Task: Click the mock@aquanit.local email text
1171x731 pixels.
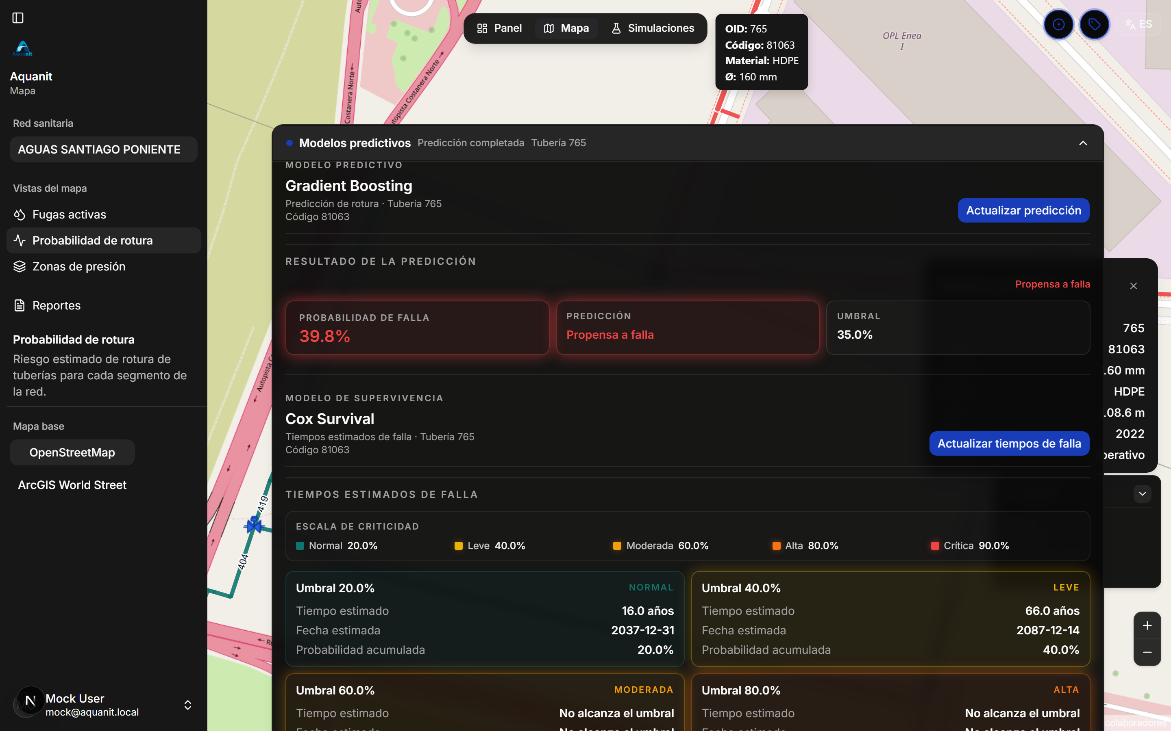Action: click(92, 712)
